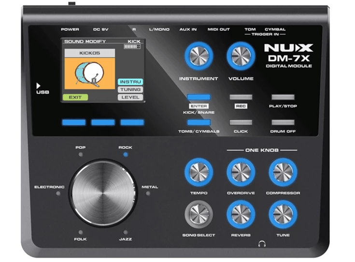Click the TUNE knob
The width and height of the screenshot is (355, 262).
point(283,215)
